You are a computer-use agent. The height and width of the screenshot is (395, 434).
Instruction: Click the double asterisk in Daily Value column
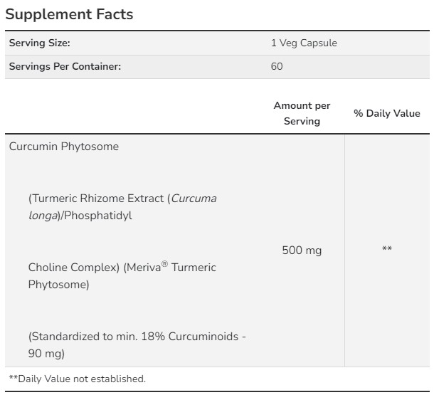point(387,249)
